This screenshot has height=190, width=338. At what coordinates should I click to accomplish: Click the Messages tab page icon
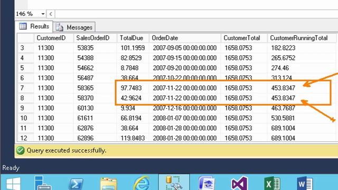(59, 27)
